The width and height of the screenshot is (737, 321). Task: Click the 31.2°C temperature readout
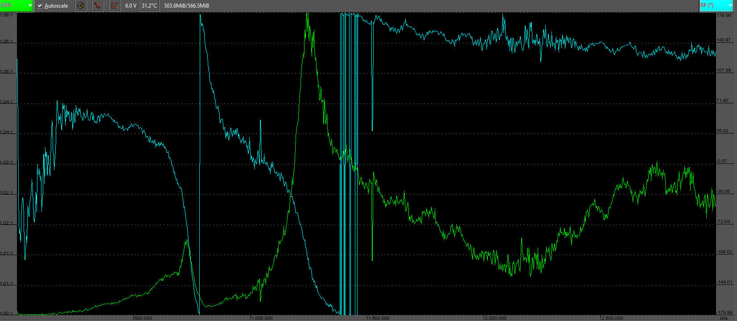(149, 6)
